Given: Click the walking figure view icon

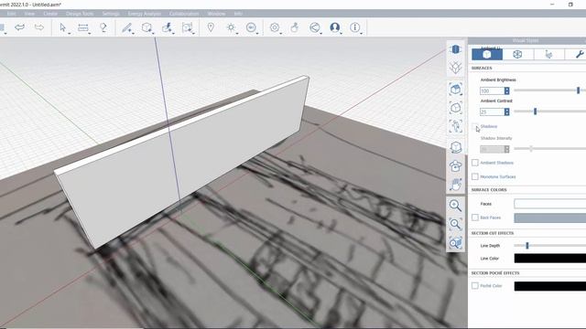Looking at the screenshot, I should tap(456, 126).
